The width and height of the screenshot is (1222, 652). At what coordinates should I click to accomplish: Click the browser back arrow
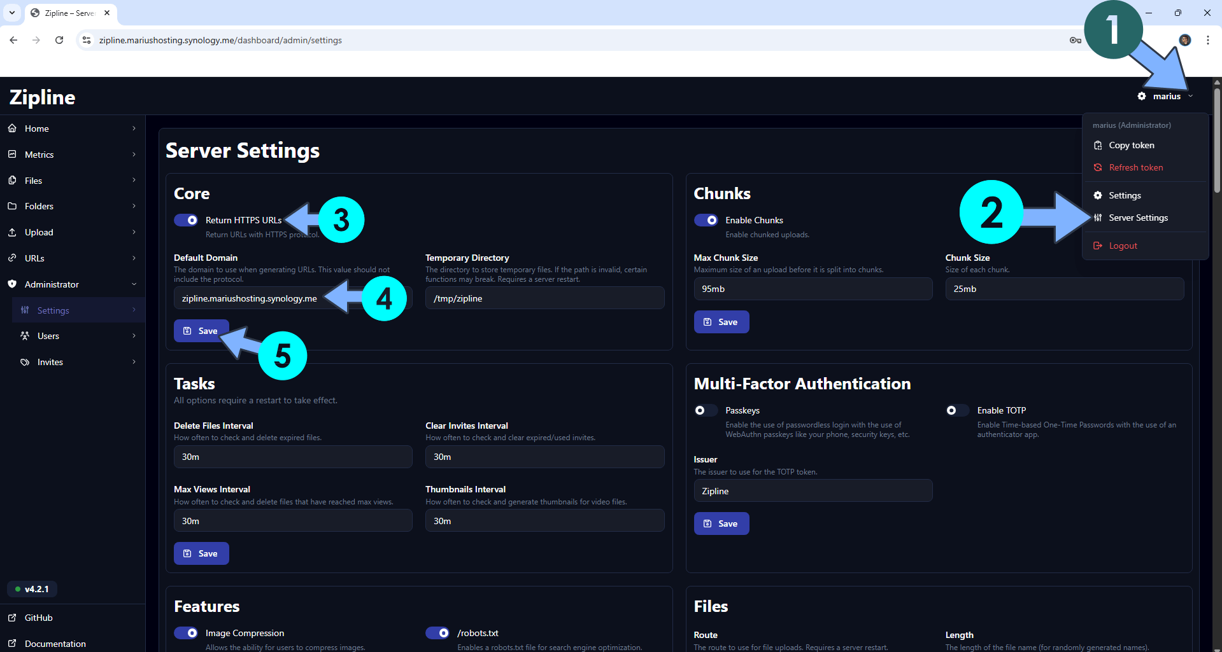coord(13,40)
